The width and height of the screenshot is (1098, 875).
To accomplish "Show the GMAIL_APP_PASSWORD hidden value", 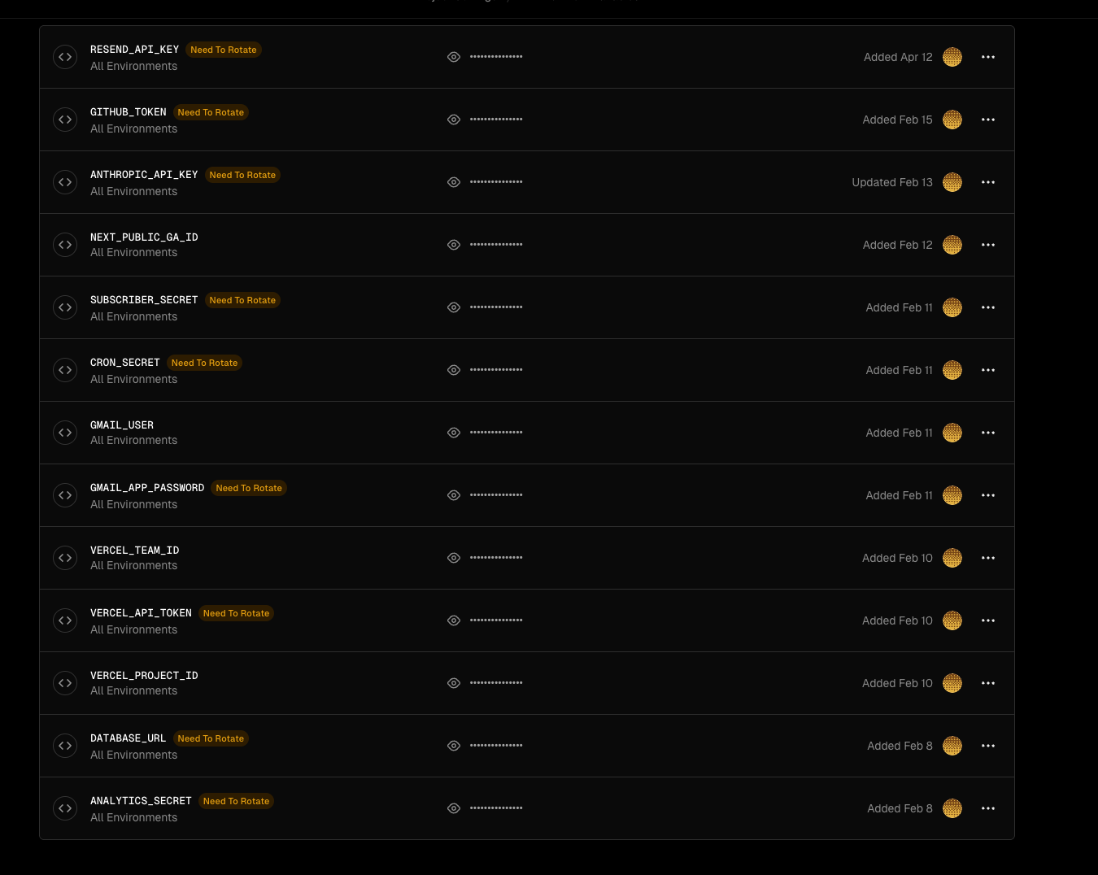I will point(454,495).
